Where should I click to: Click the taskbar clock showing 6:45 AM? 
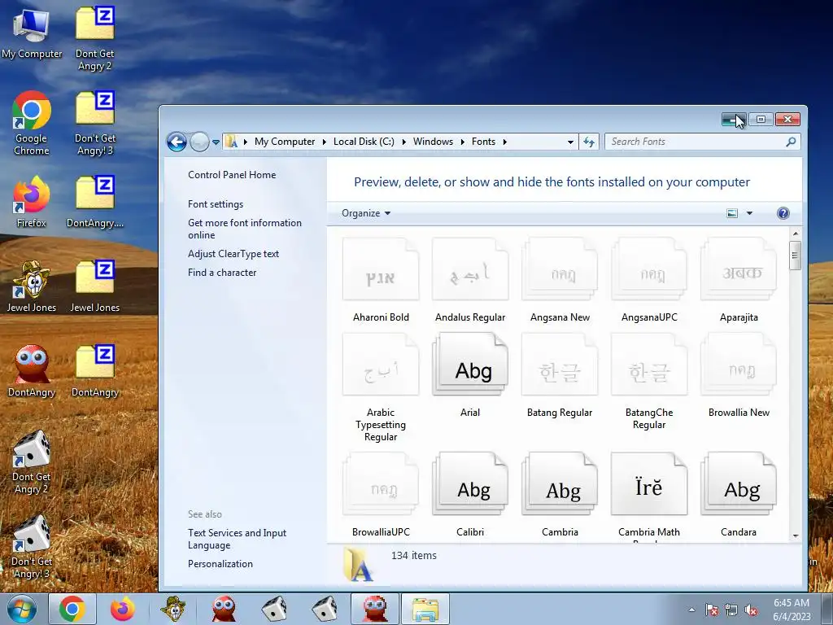tap(792, 610)
